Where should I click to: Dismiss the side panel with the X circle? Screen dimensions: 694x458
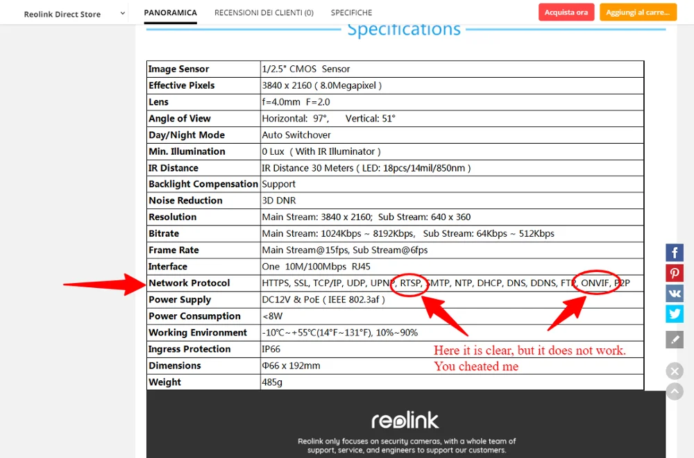point(675,371)
